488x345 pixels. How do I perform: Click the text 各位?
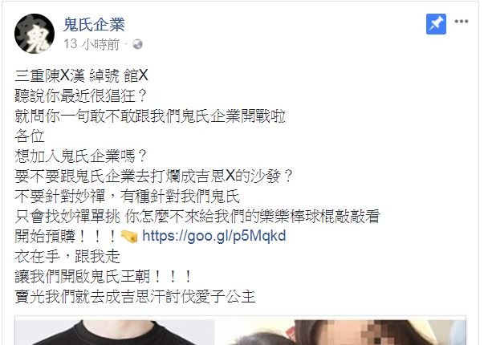pyautogui.click(x=30, y=136)
